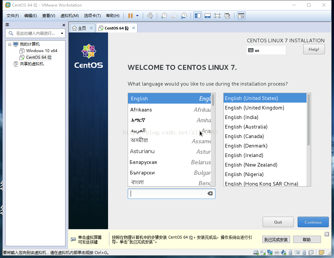The height and width of the screenshot is (258, 334).
Task: Select Windows 10 x64 in the library
Action: [x=42, y=51]
